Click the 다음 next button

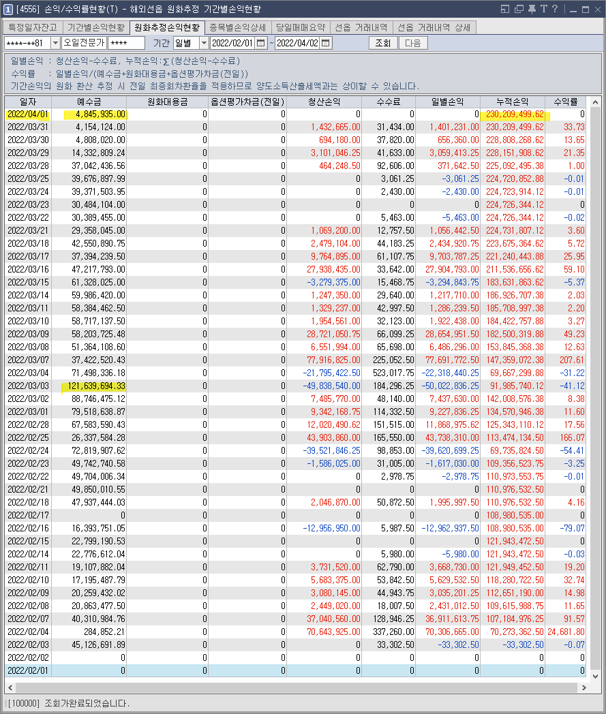pyautogui.click(x=413, y=43)
